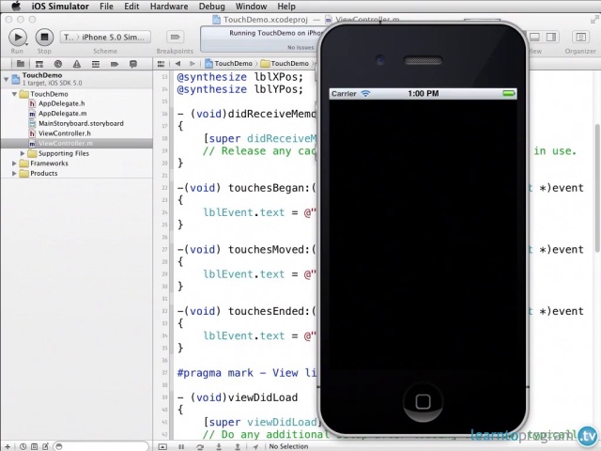Show the Search navigator magnifier icon
Screen dimensions: 601x451
[58, 64]
